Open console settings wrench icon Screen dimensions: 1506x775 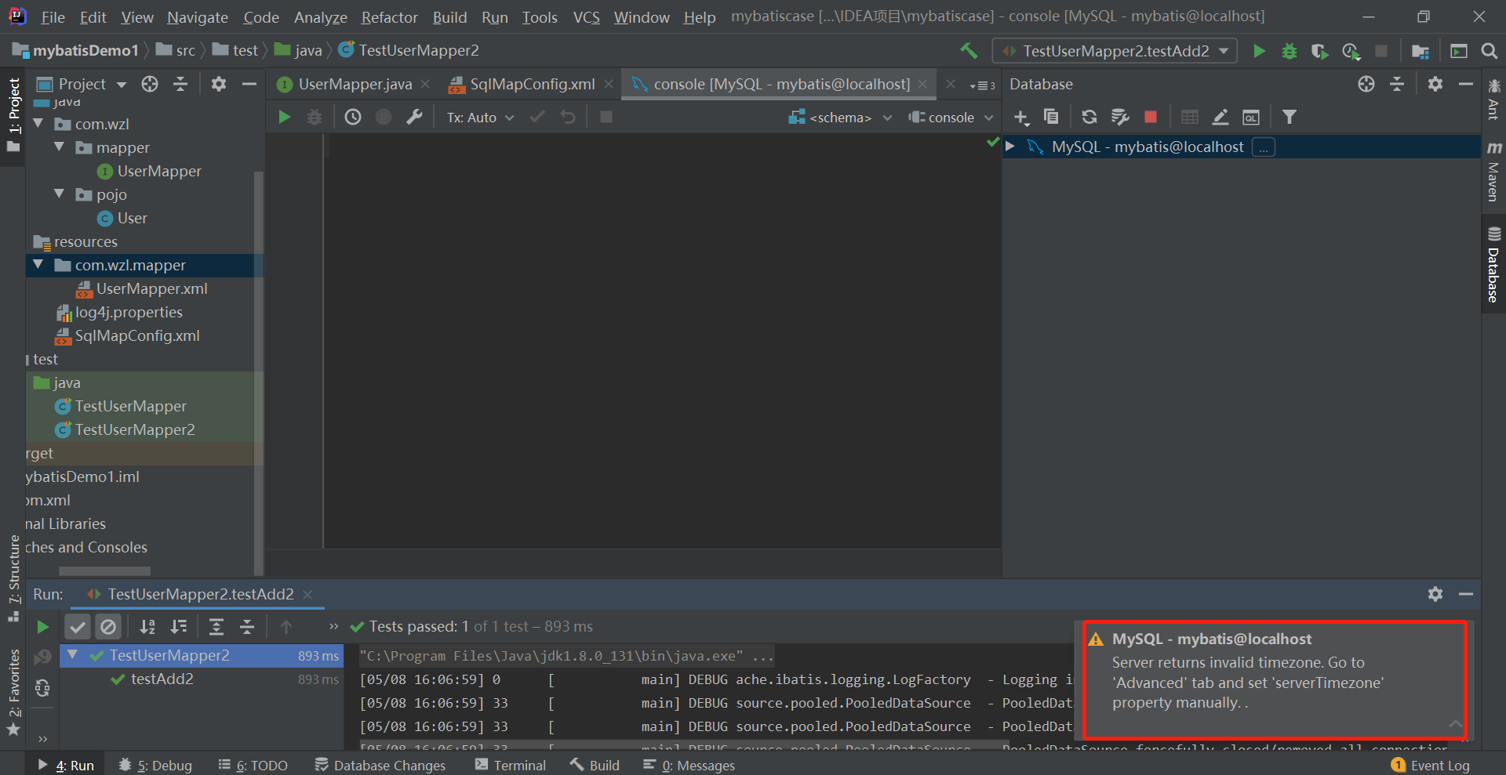pyautogui.click(x=414, y=117)
